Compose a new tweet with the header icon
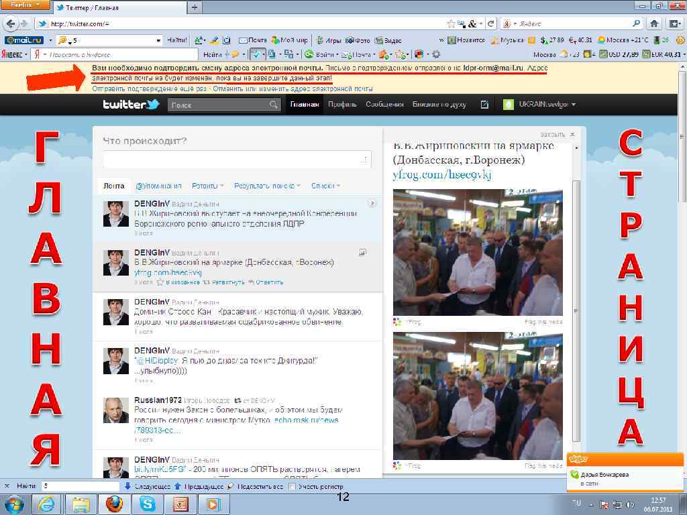Screen dimensions: 687x515 click(x=484, y=104)
